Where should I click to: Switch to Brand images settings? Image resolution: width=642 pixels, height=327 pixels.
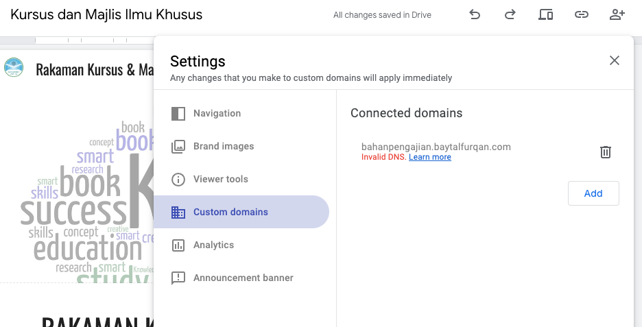click(x=224, y=146)
